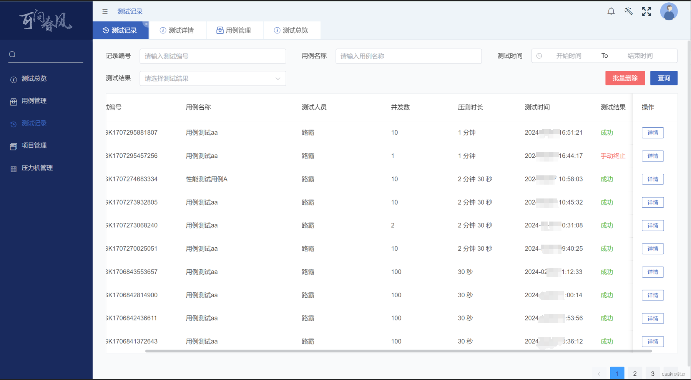Close the 测试记录 tab via its x
Viewport: 691px width, 380px height.
coord(146,24)
